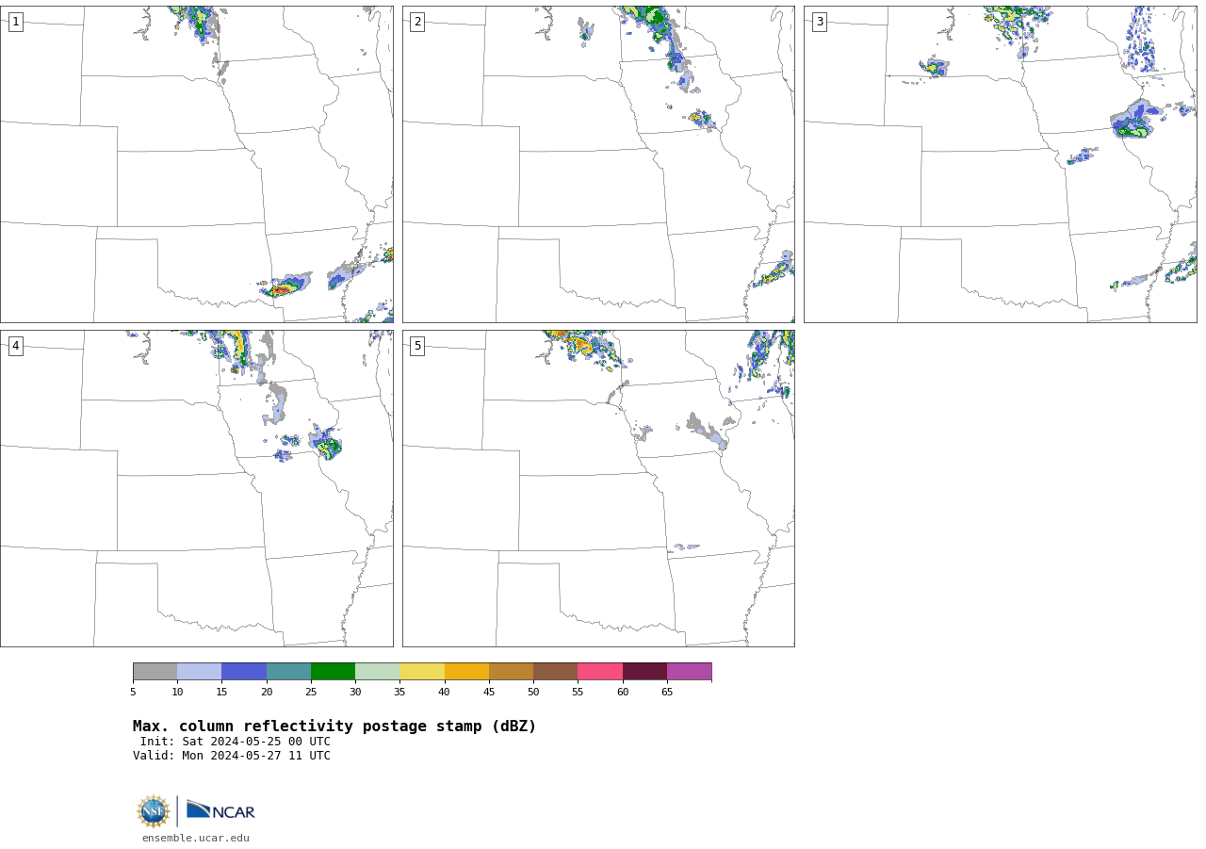Click the yellow 35-40 dBZ swatch
The image size is (1206, 849).
pos(422,671)
